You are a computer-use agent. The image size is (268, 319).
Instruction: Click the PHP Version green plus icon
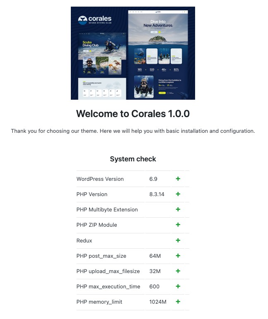[x=178, y=194]
